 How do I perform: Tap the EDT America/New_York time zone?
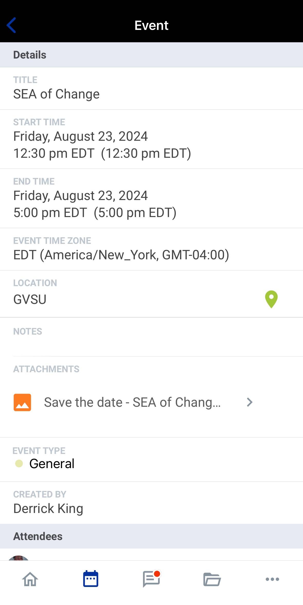[121, 255]
